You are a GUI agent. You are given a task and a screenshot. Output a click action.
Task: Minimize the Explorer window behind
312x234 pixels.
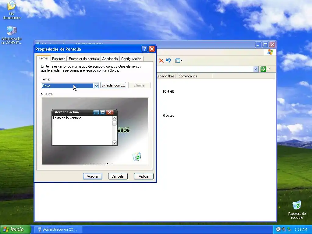(x=258, y=44)
